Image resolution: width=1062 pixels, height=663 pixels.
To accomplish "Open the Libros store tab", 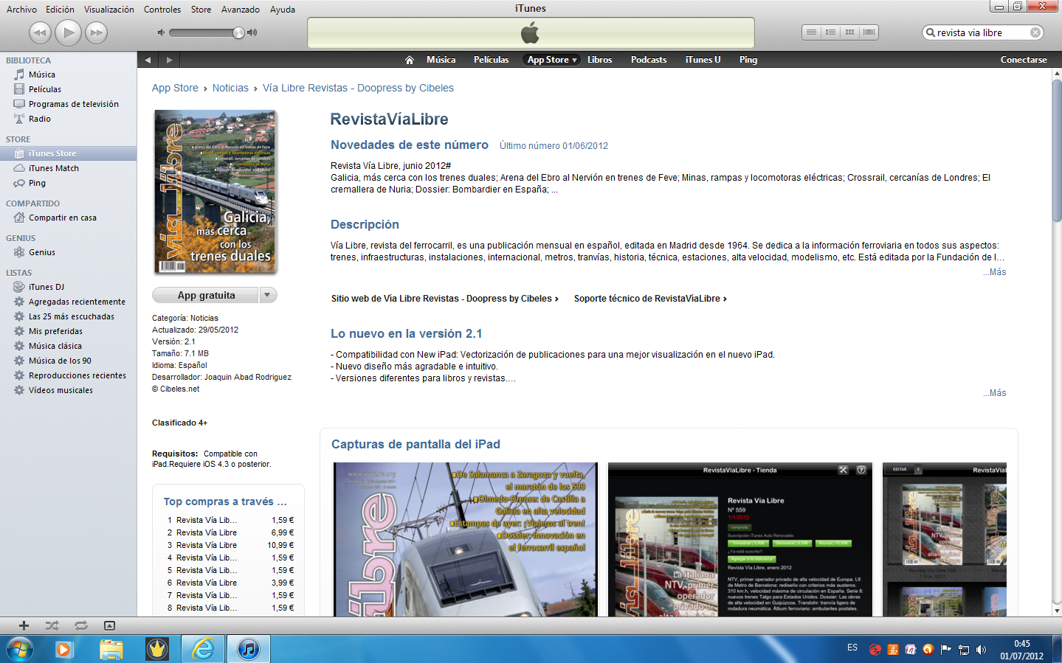I will pyautogui.click(x=599, y=60).
